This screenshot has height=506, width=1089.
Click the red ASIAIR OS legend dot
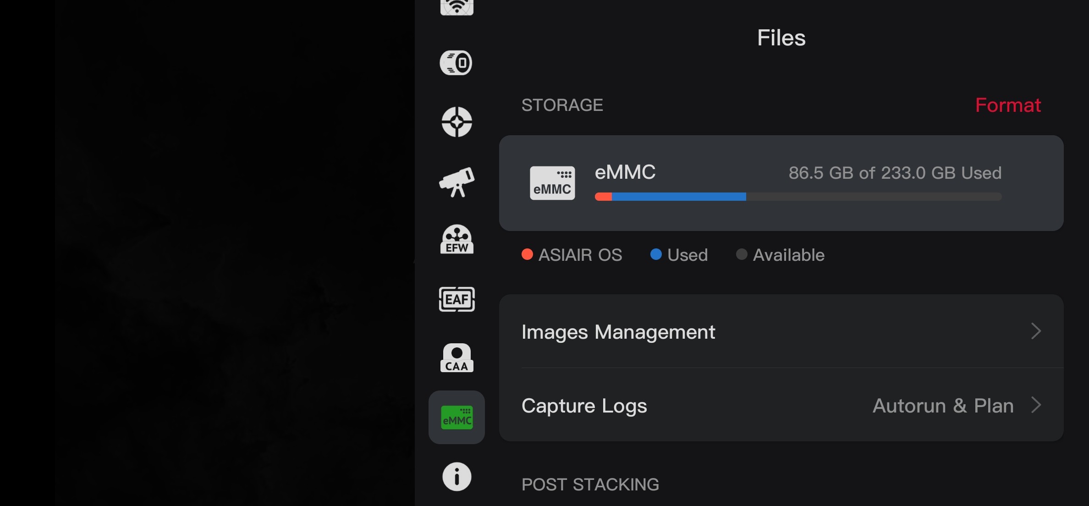coord(527,254)
